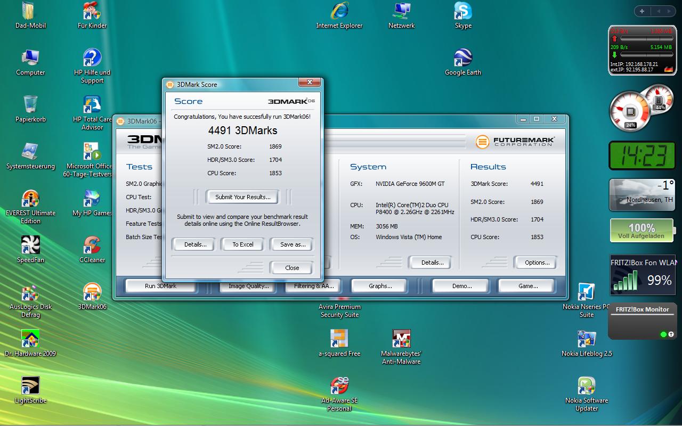Launch Malwarebytes' Anti-Malware shortcut
Viewport: 682px width, 426px height.
[x=401, y=348]
